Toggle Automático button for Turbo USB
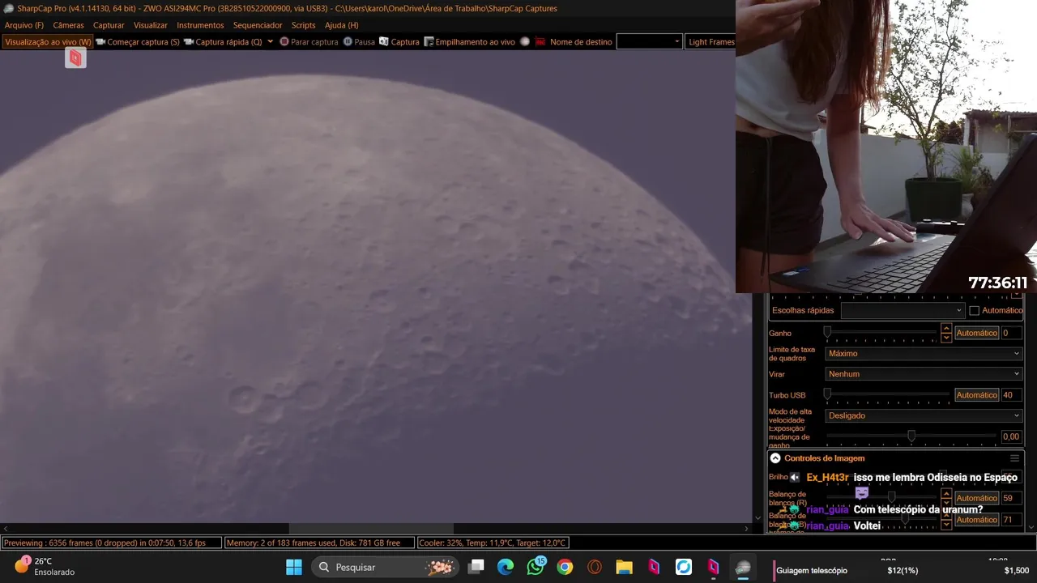The width and height of the screenshot is (1037, 583). pos(976,395)
